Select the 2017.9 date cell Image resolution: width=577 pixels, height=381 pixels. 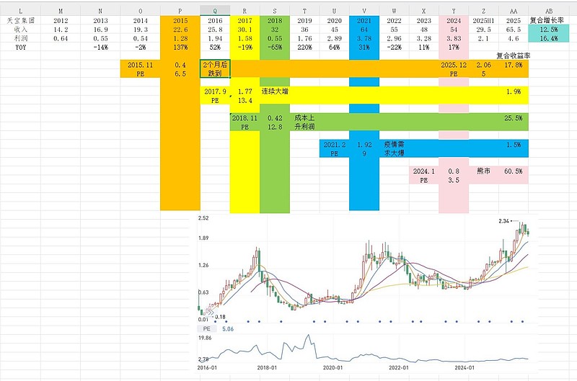(215, 91)
